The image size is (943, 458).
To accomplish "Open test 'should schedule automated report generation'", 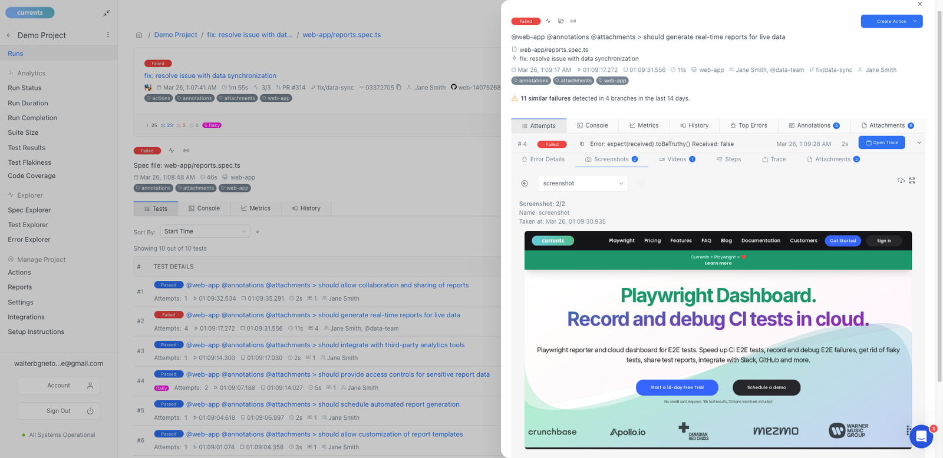I will (x=322, y=404).
